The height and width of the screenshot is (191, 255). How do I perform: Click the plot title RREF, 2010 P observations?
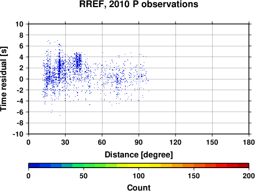pyautogui.click(x=139, y=4)
